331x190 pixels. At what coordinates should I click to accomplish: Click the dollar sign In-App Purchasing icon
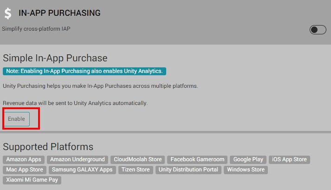pyautogui.click(x=8, y=13)
